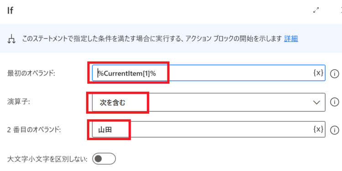342x171 pixels.
Task: Show info for the 最初のオペランド field
Action: click(x=334, y=74)
